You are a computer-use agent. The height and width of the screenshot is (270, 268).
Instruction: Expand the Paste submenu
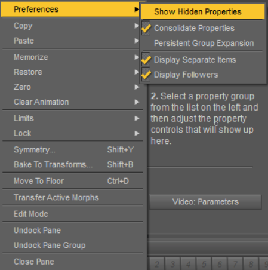click(x=72, y=41)
